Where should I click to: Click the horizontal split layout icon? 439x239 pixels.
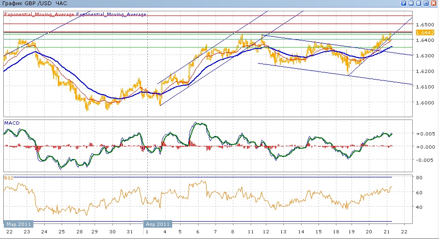pyautogui.click(x=419, y=3)
